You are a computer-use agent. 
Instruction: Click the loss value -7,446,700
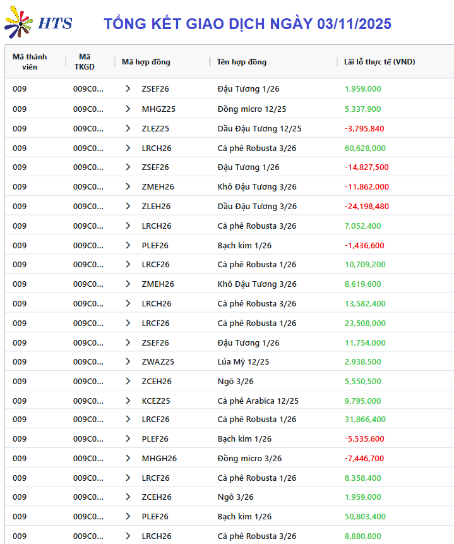coord(364,459)
